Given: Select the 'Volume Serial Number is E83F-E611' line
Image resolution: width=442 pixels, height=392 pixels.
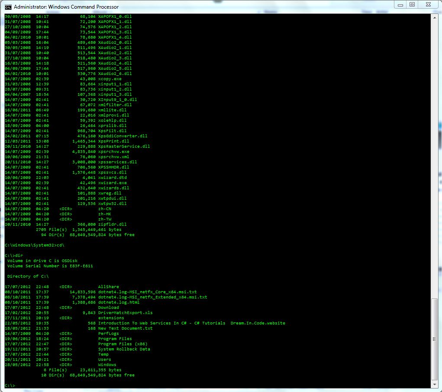Looking at the screenshot, I should point(50,266).
